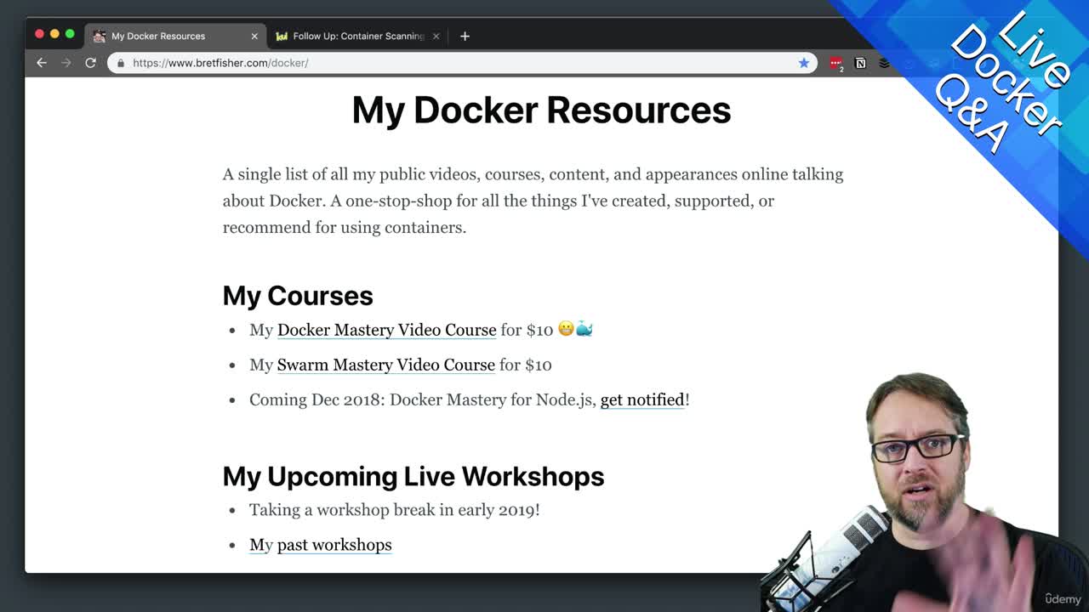The image size is (1089, 612).
Task: Click the bookmark star in address bar
Action: coord(803,63)
